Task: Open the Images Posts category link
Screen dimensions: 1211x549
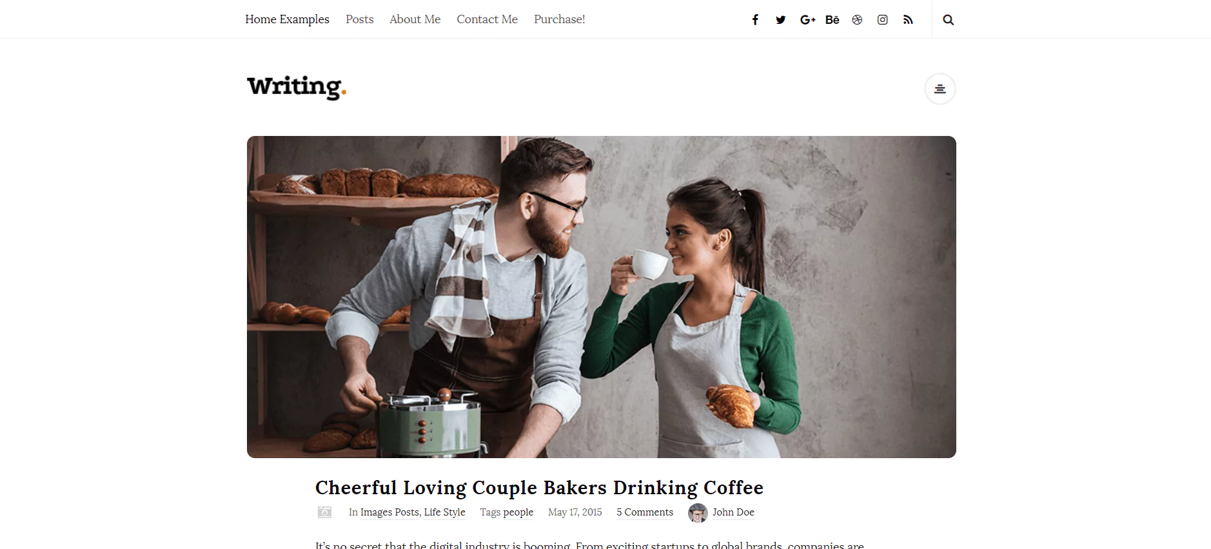Action: coord(389,512)
